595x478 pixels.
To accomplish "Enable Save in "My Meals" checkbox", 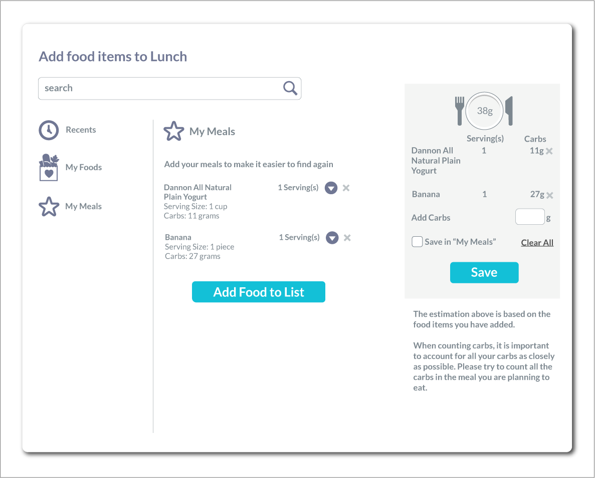I will coord(417,242).
